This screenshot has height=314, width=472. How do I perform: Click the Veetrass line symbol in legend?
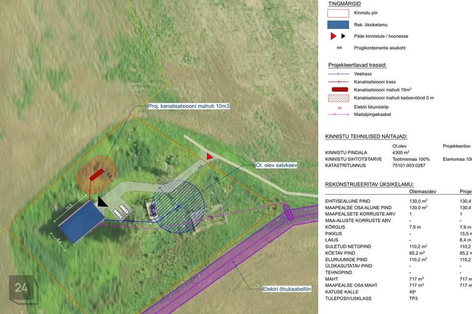(338, 74)
